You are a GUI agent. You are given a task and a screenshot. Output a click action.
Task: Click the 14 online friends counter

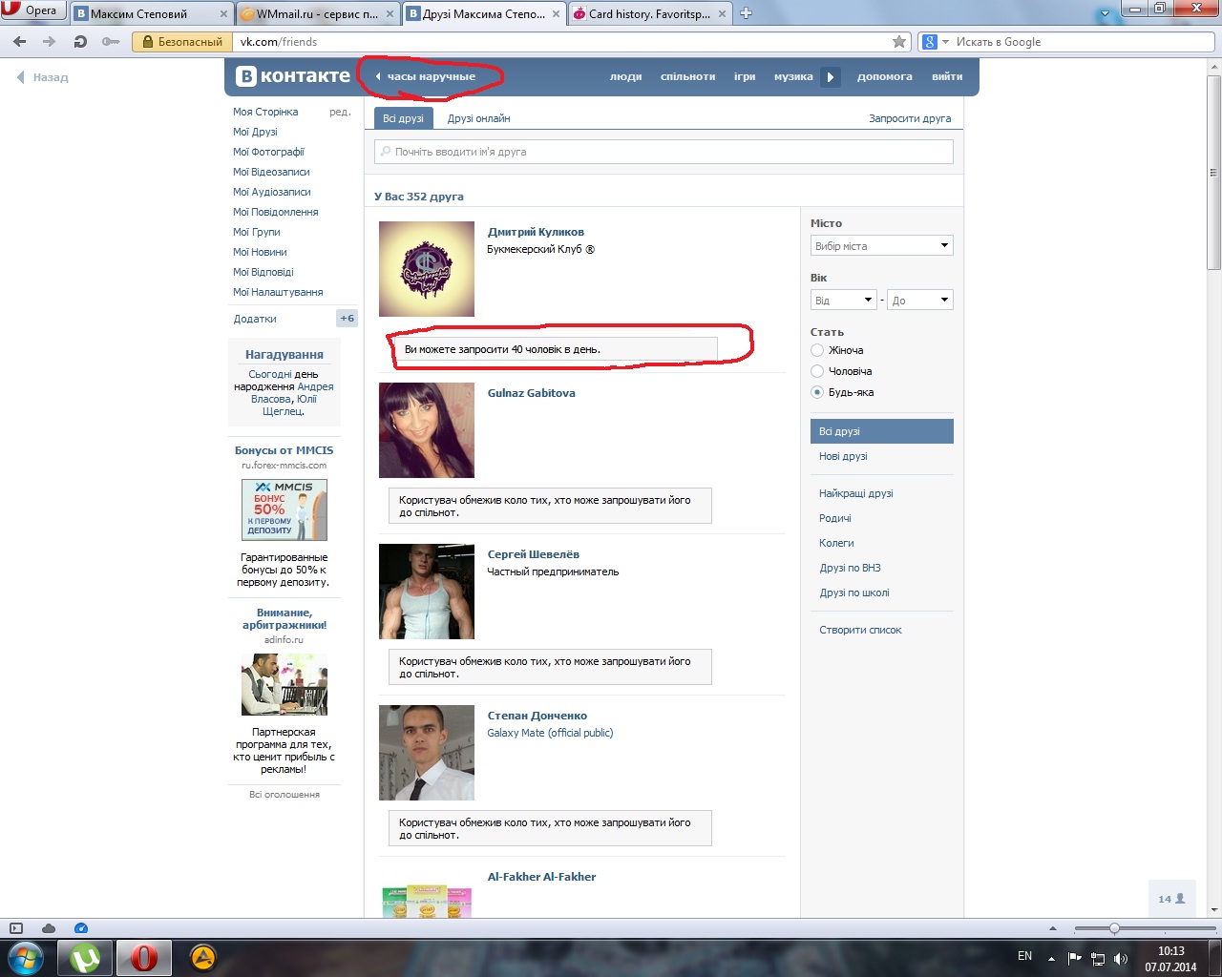coord(1171,899)
